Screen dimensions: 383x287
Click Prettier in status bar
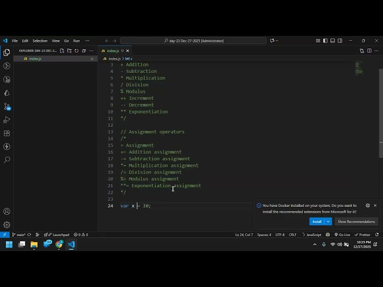363,235
